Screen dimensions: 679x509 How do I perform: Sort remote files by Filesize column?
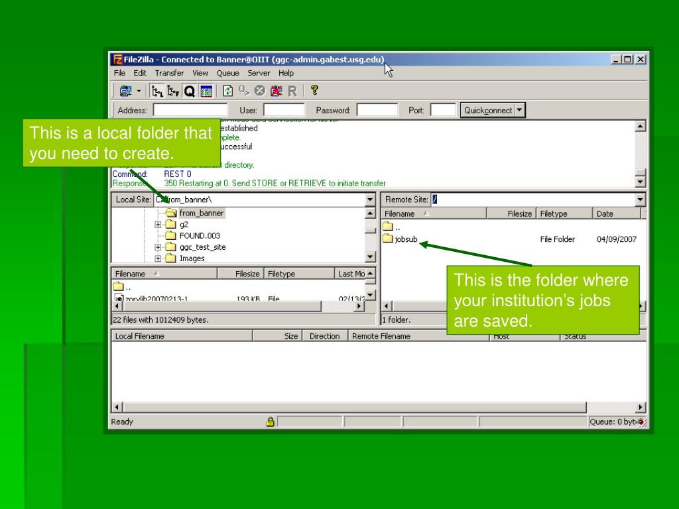coord(511,214)
